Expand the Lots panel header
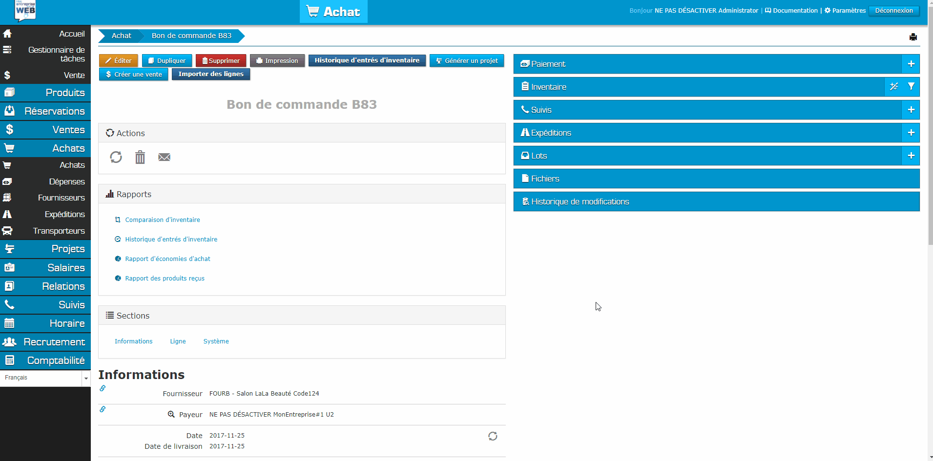The height and width of the screenshot is (461, 933). point(707,156)
